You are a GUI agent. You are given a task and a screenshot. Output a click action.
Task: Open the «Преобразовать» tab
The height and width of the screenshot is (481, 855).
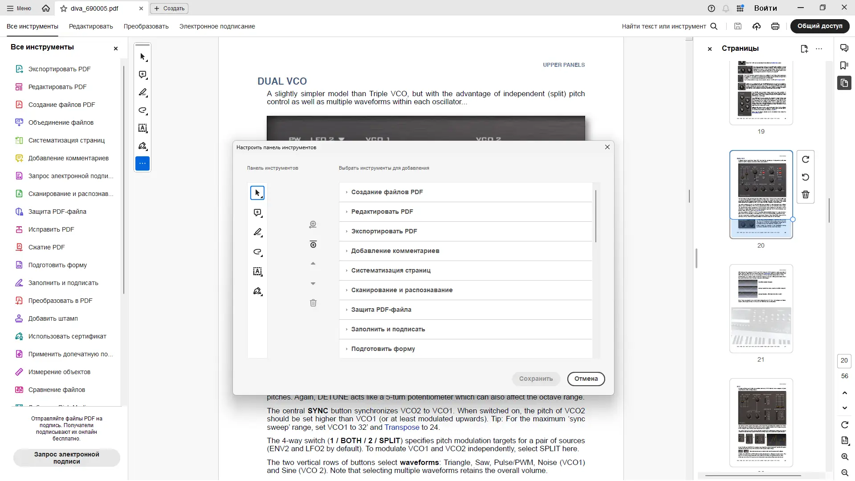[146, 26]
